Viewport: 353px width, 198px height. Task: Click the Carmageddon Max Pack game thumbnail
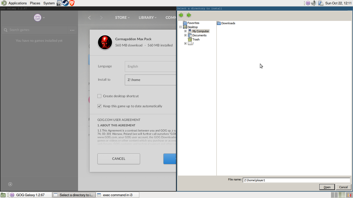[105, 42]
